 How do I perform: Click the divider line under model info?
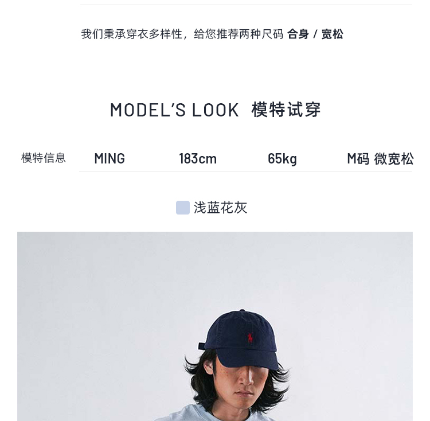click(x=245, y=172)
